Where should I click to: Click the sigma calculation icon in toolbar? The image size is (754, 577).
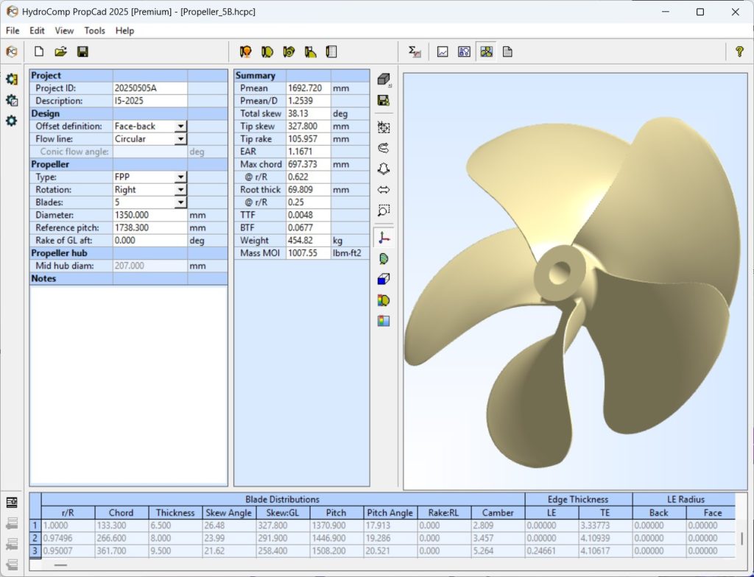click(415, 52)
